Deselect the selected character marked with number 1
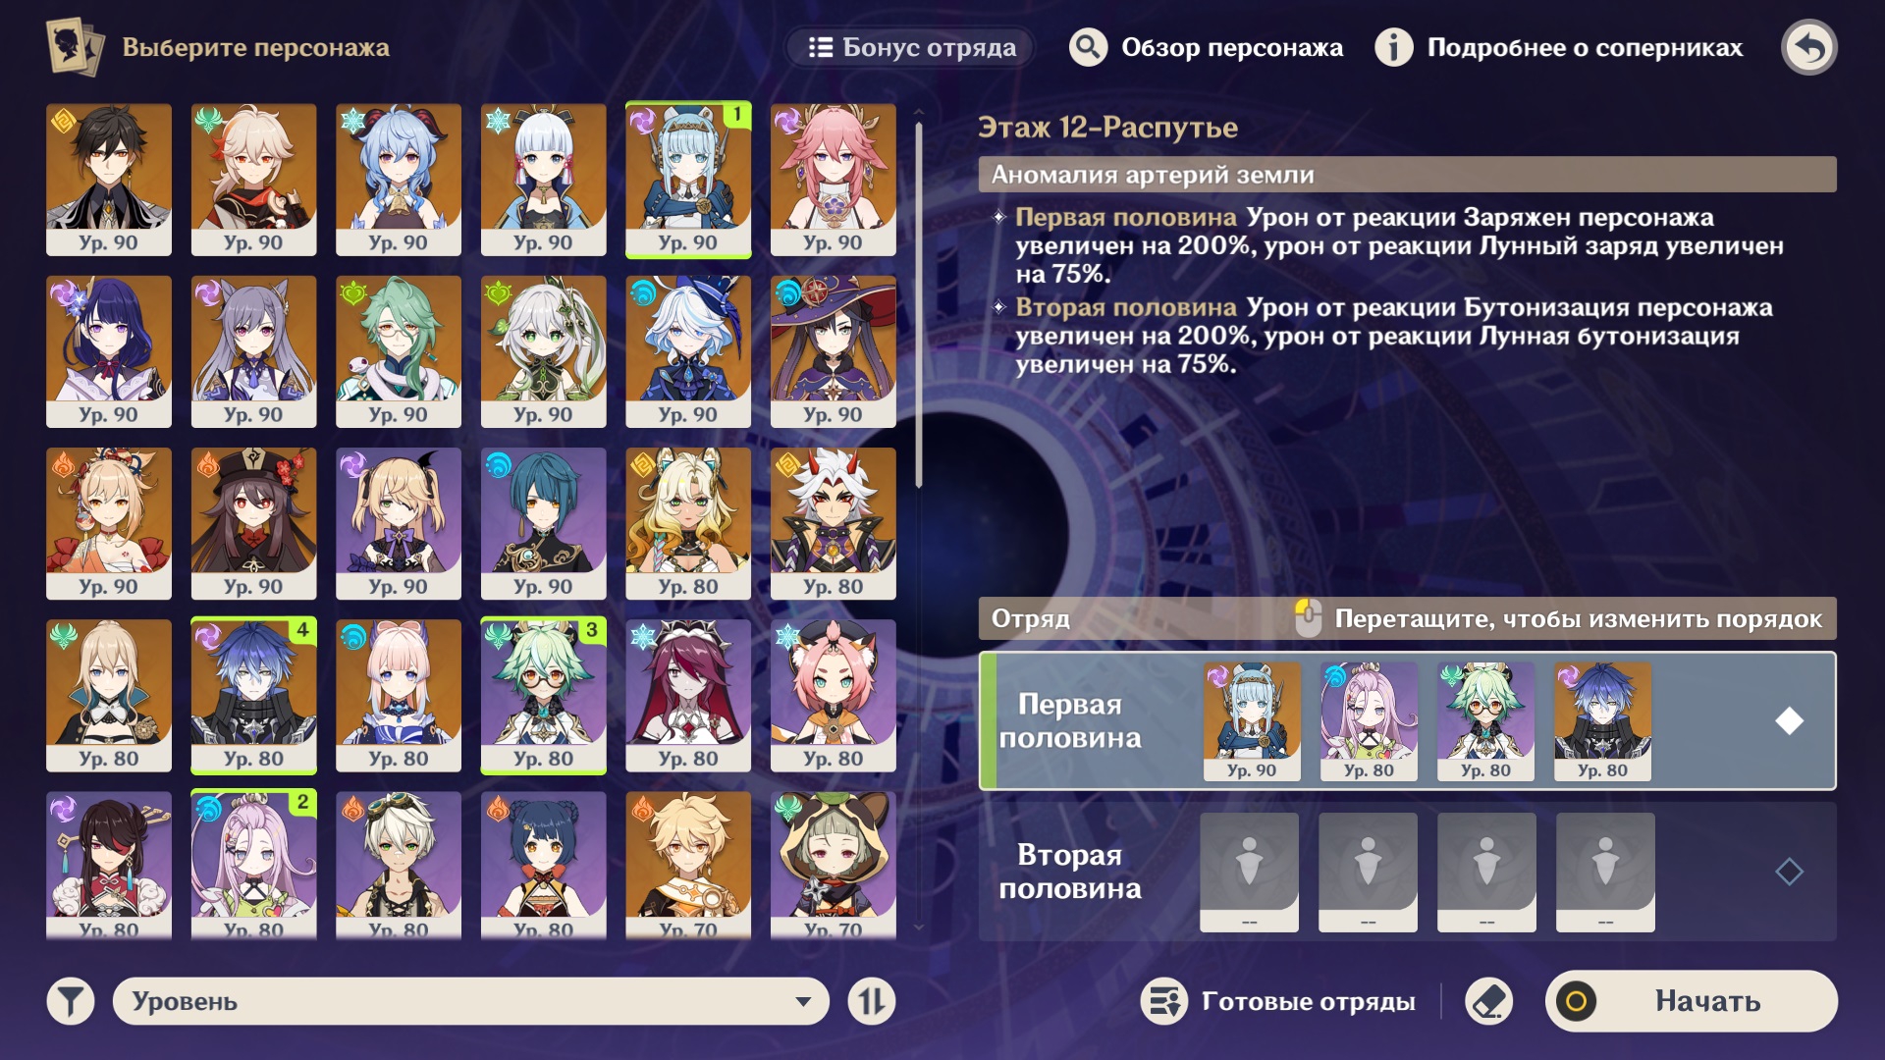 (x=688, y=180)
